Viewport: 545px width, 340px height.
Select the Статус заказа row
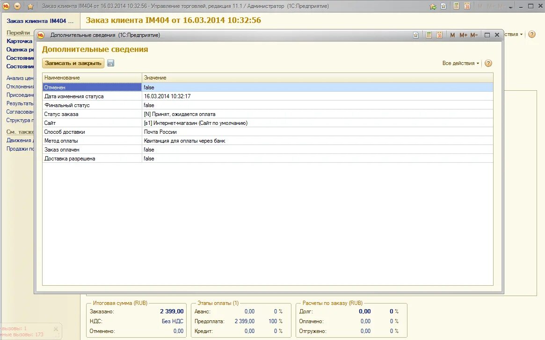pos(268,114)
